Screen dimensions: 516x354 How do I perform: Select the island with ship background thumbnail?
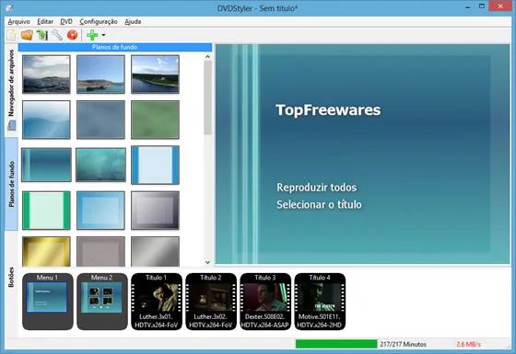[x=100, y=74]
